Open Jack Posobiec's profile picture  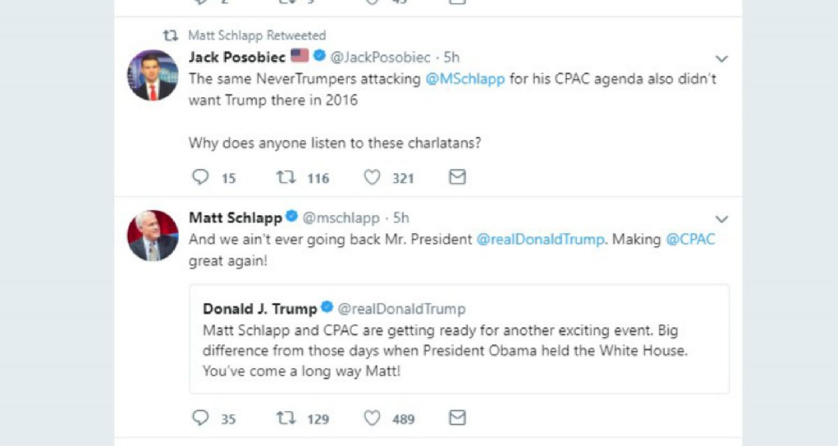point(153,75)
